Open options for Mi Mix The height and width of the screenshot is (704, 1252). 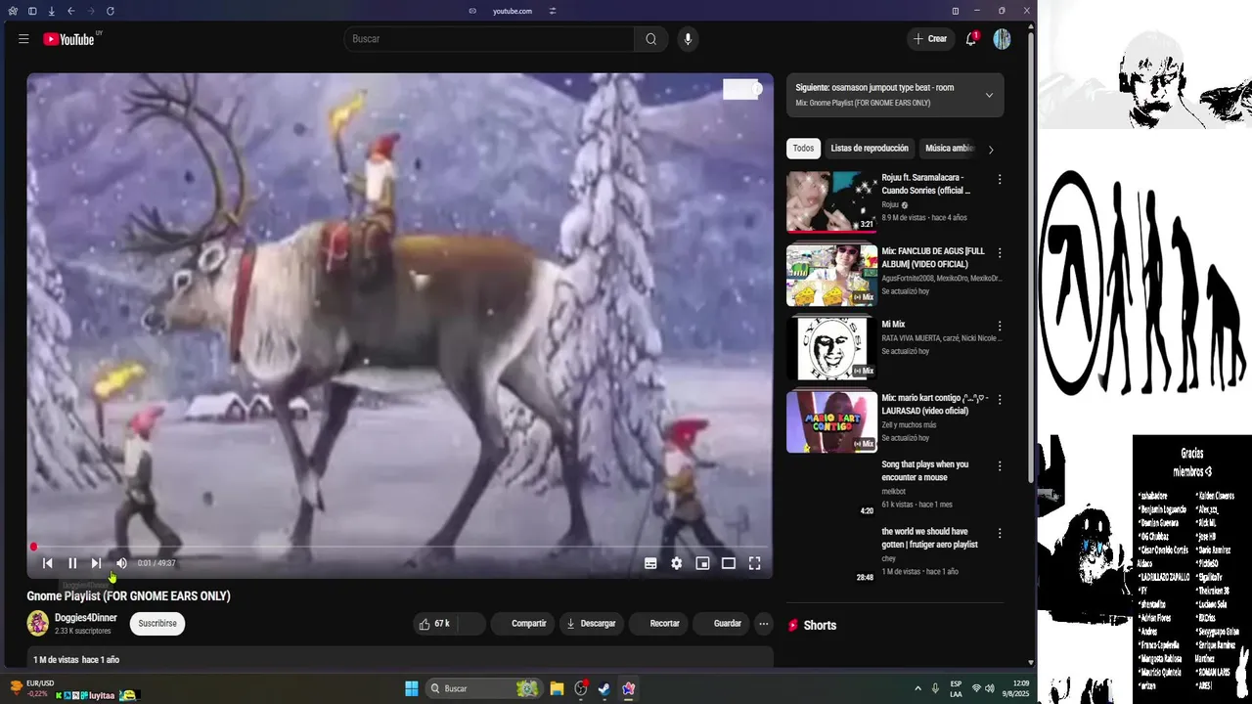(x=1000, y=327)
